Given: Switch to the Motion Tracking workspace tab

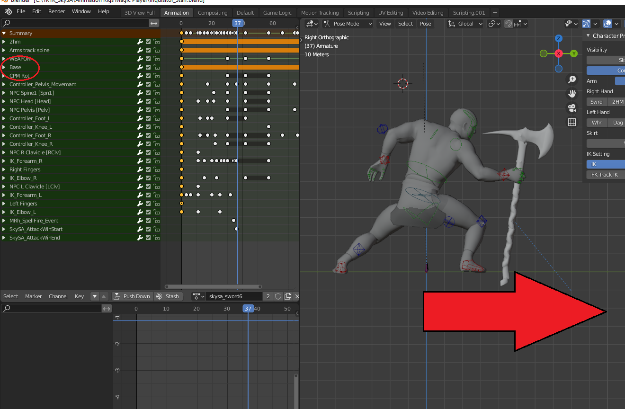Looking at the screenshot, I should [320, 13].
